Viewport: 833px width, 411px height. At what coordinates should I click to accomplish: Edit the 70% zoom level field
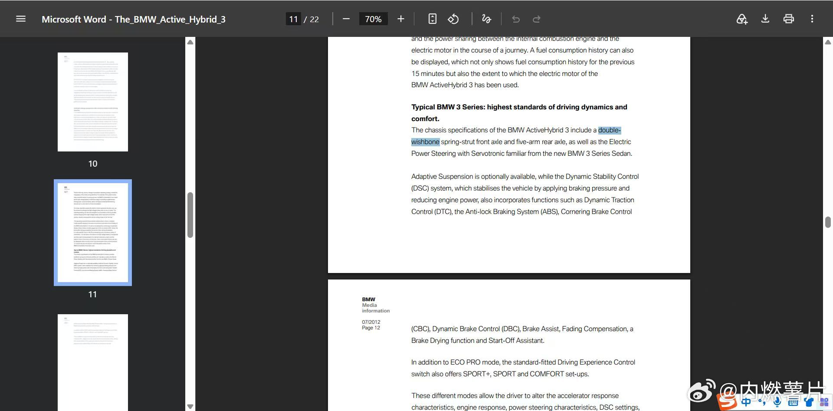click(373, 19)
